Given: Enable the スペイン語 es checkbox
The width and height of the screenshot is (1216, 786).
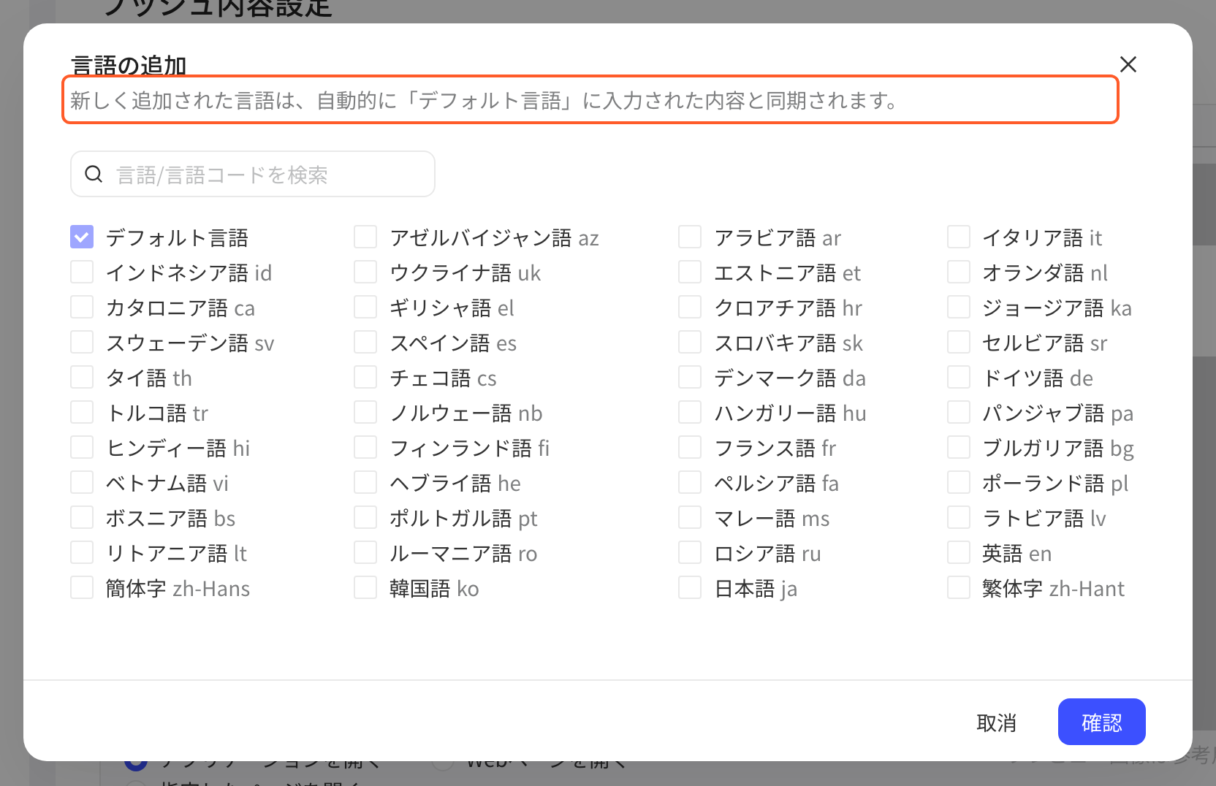Looking at the screenshot, I should click(x=365, y=342).
